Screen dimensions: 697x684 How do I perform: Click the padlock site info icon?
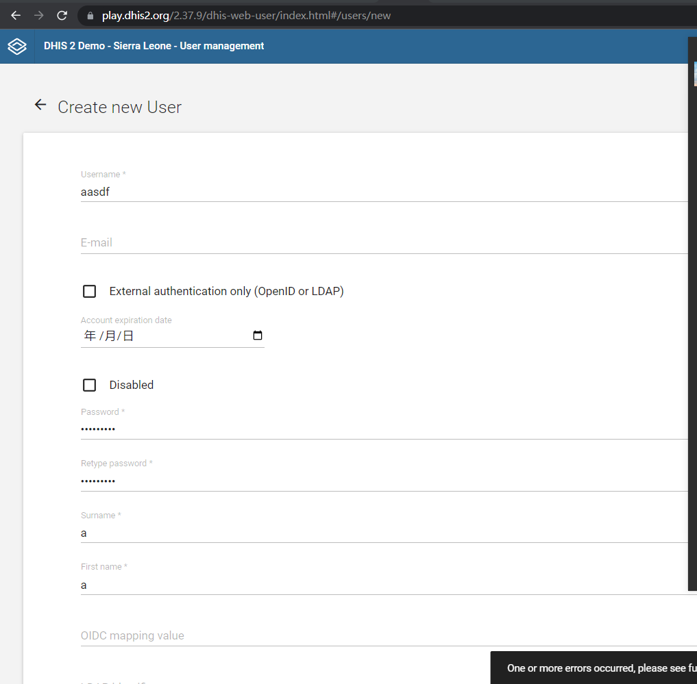click(x=90, y=16)
